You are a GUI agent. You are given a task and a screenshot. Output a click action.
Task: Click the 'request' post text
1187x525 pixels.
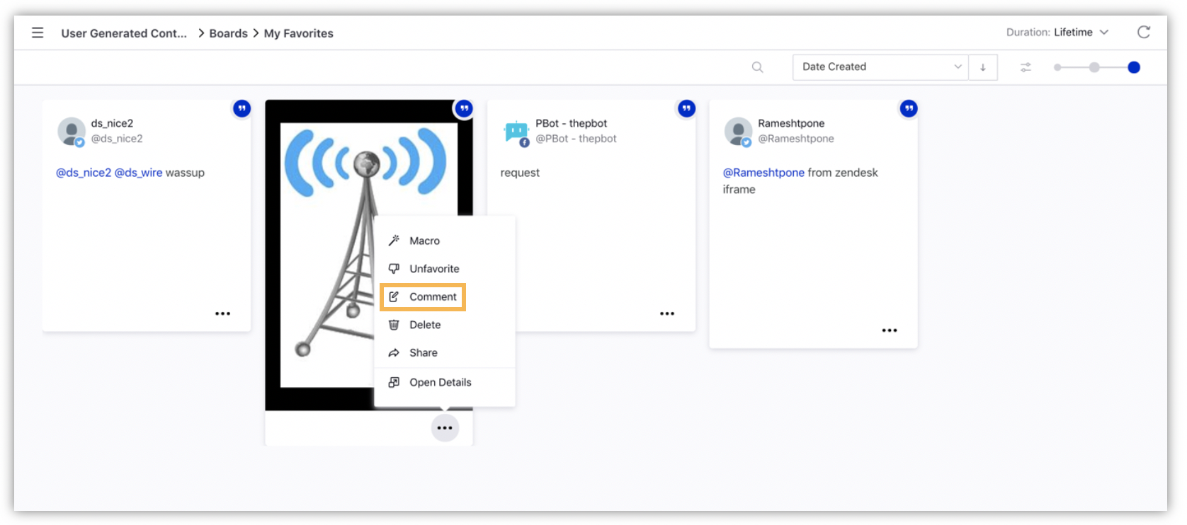point(520,173)
